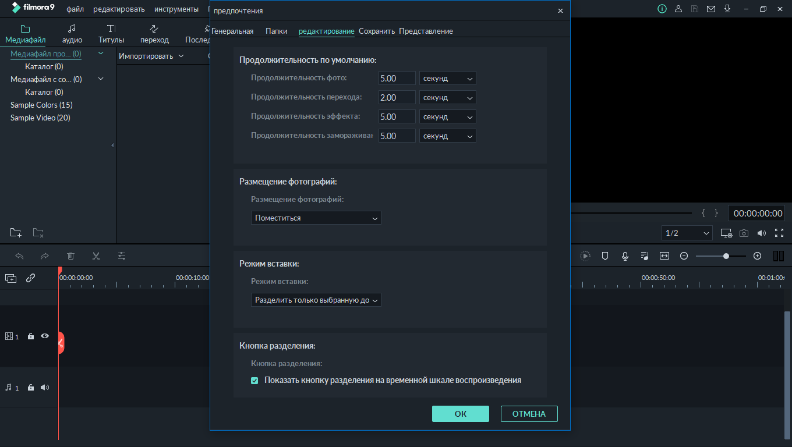Open the photo duration units dropdown
792x447 pixels.
[447, 79]
